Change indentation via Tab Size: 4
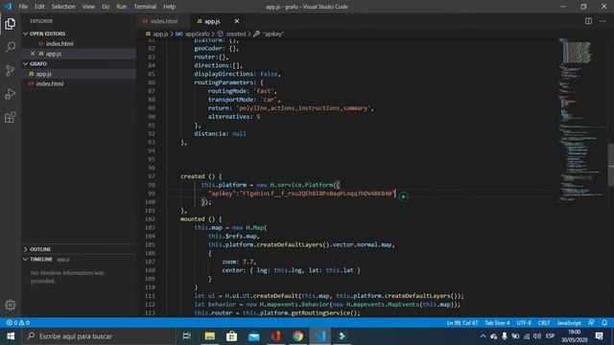 tap(497, 323)
